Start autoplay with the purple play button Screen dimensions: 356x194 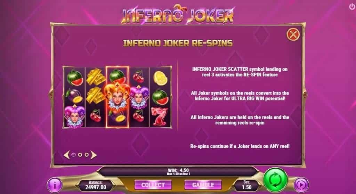point(301,185)
